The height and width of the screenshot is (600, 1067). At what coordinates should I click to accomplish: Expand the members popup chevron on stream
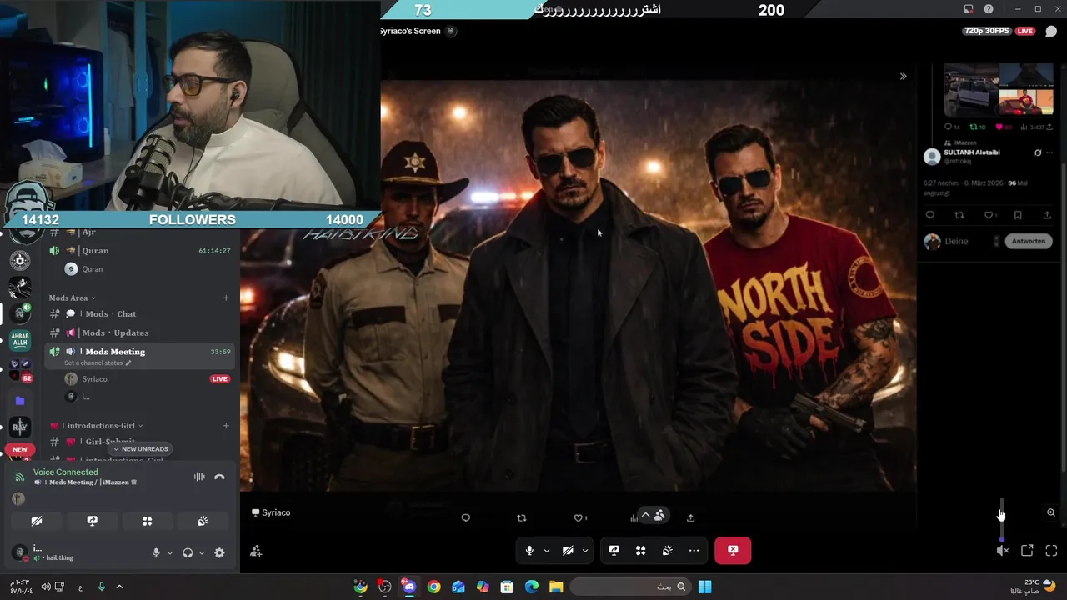pos(645,516)
